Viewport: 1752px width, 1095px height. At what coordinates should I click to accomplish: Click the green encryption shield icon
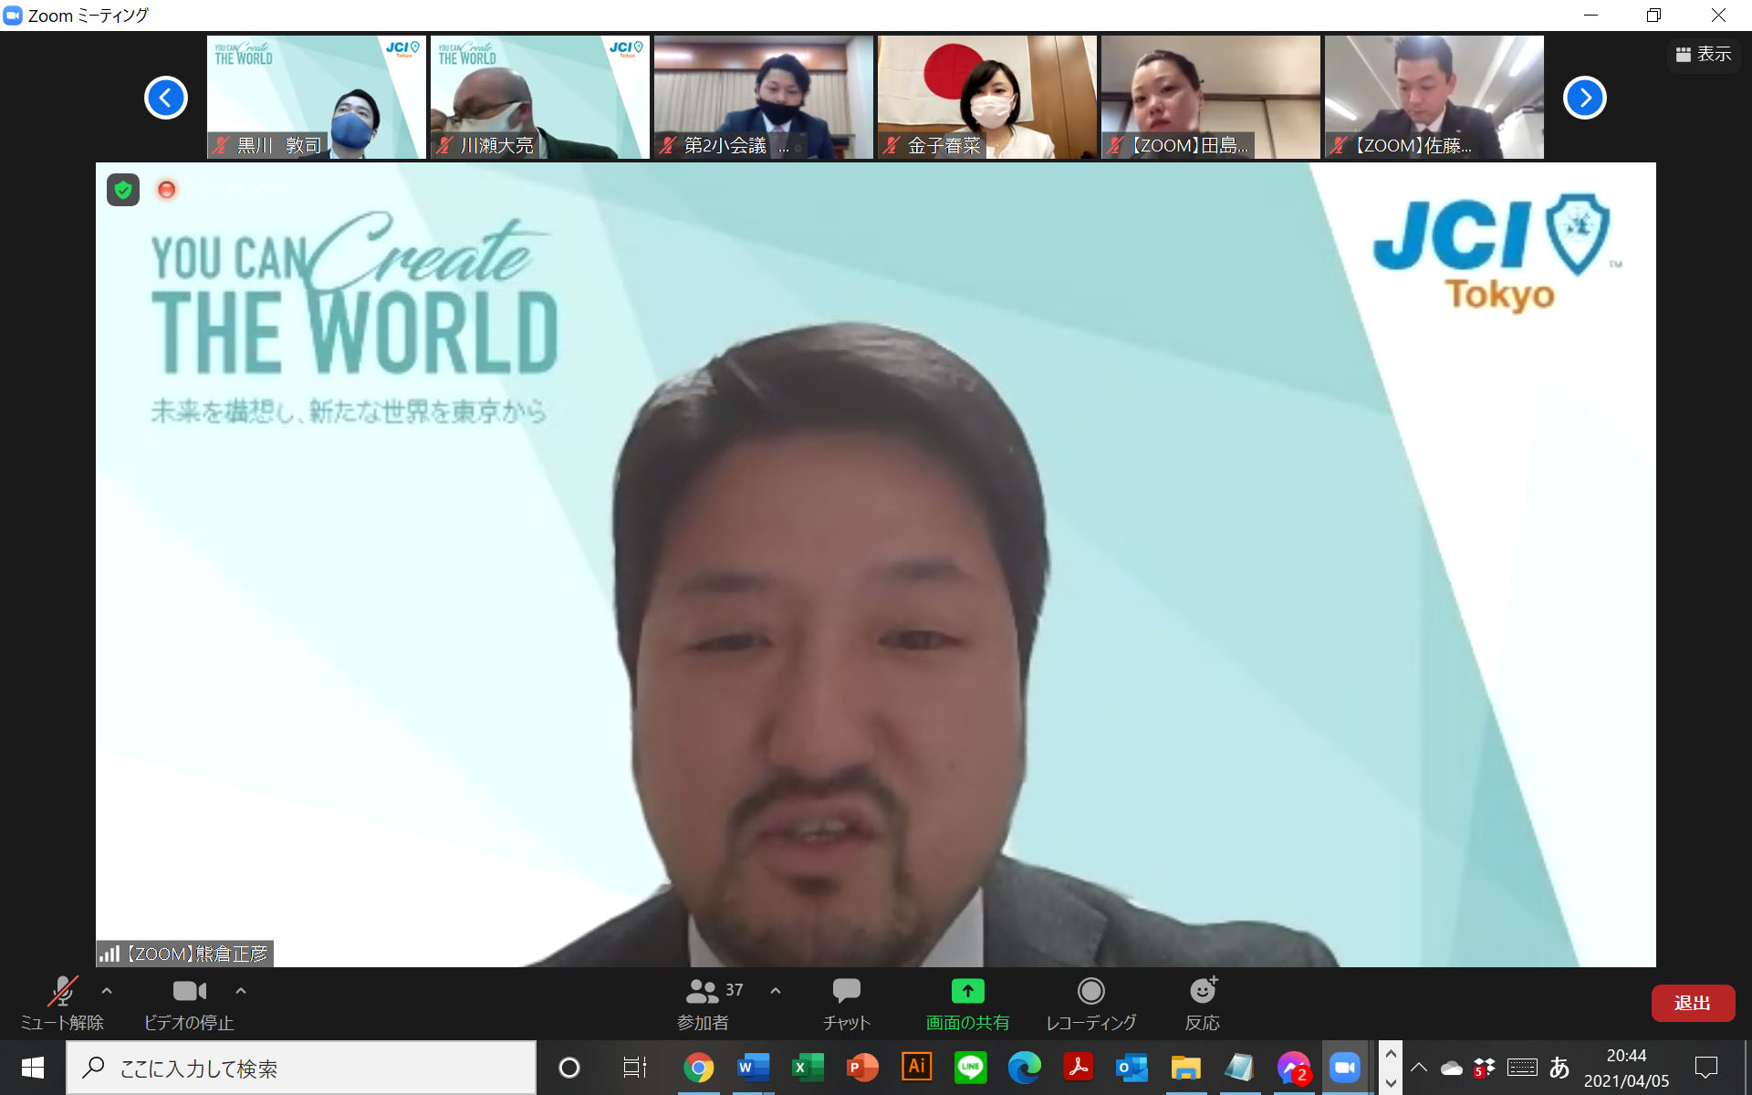[123, 190]
